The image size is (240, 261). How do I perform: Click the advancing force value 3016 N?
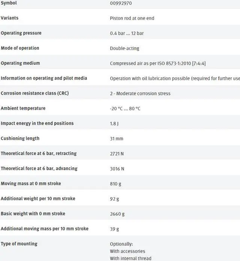click(x=117, y=169)
